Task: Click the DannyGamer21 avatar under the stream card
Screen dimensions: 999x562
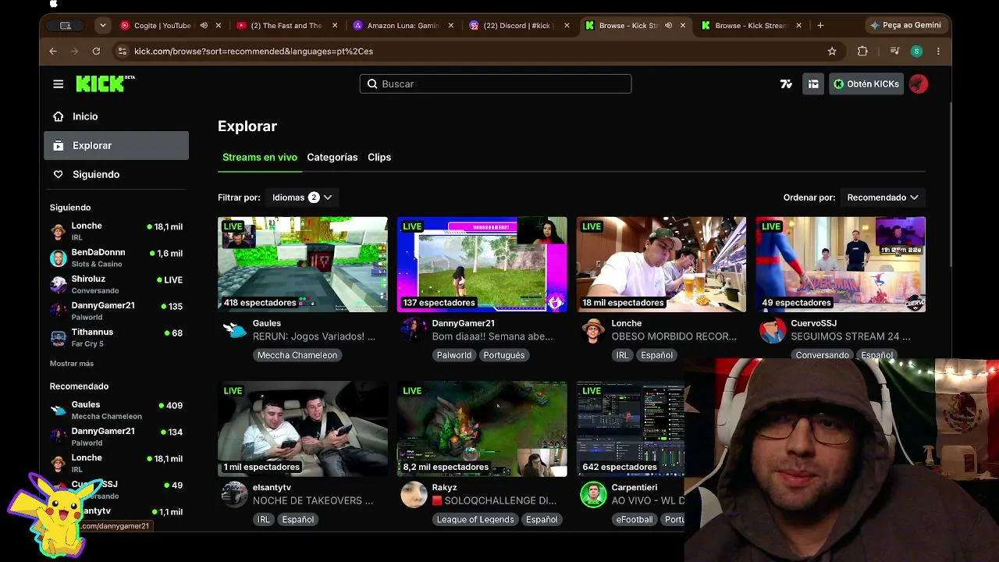Action: point(414,331)
